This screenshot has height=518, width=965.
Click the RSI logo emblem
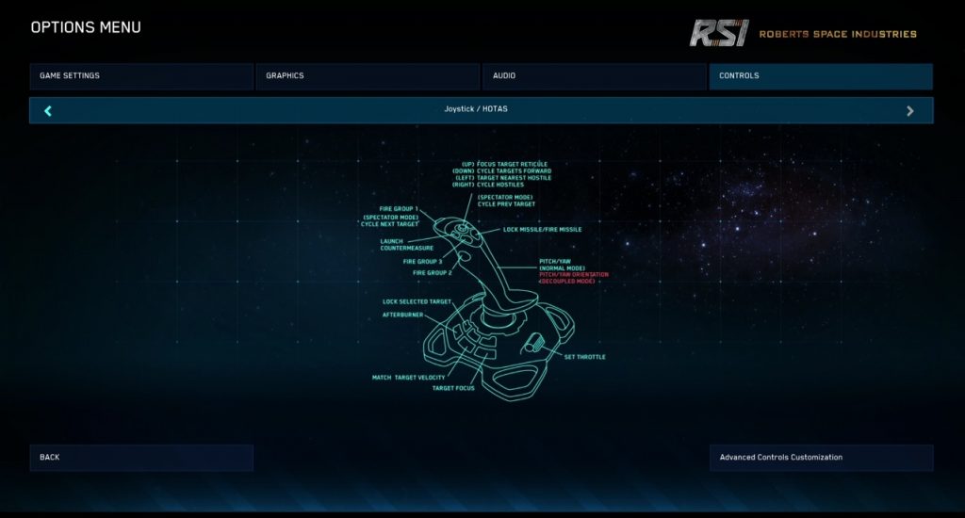[x=718, y=33]
